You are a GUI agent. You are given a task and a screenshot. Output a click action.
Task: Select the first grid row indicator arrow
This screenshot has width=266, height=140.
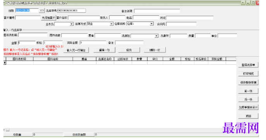pyautogui.click(x=5, y=62)
